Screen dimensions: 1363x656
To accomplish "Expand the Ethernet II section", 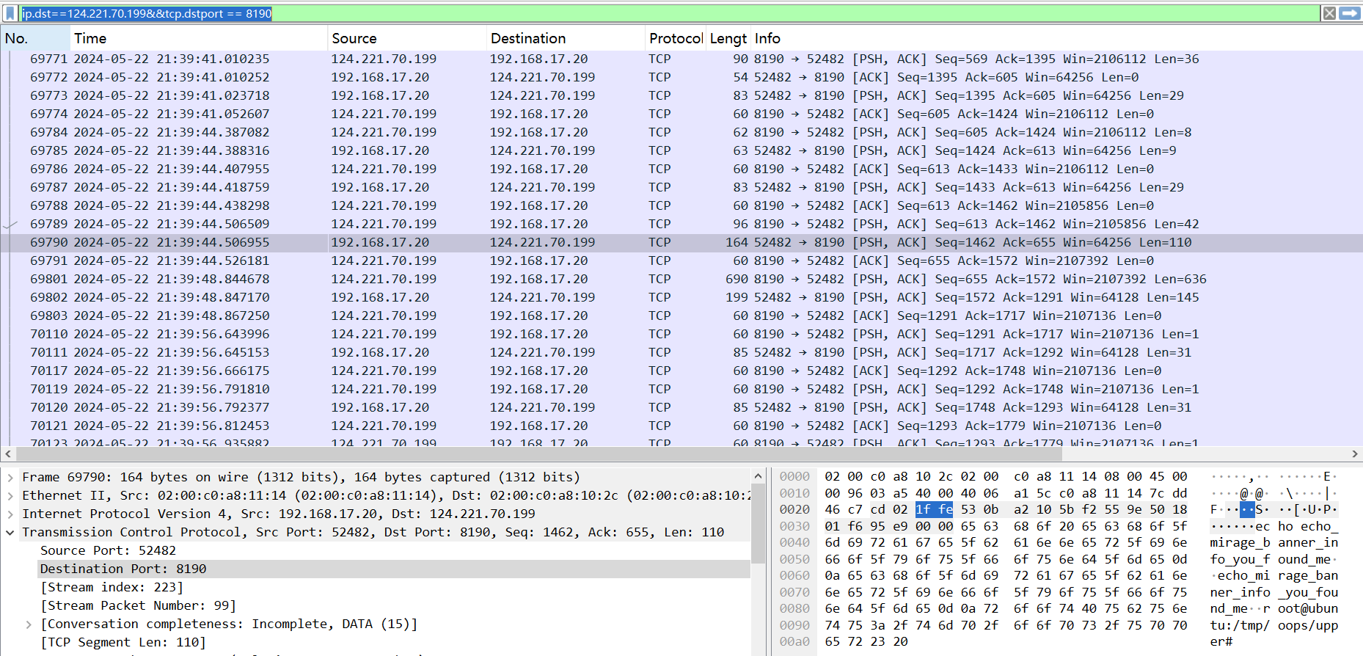I will pyautogui.click(x=10, y=496).
